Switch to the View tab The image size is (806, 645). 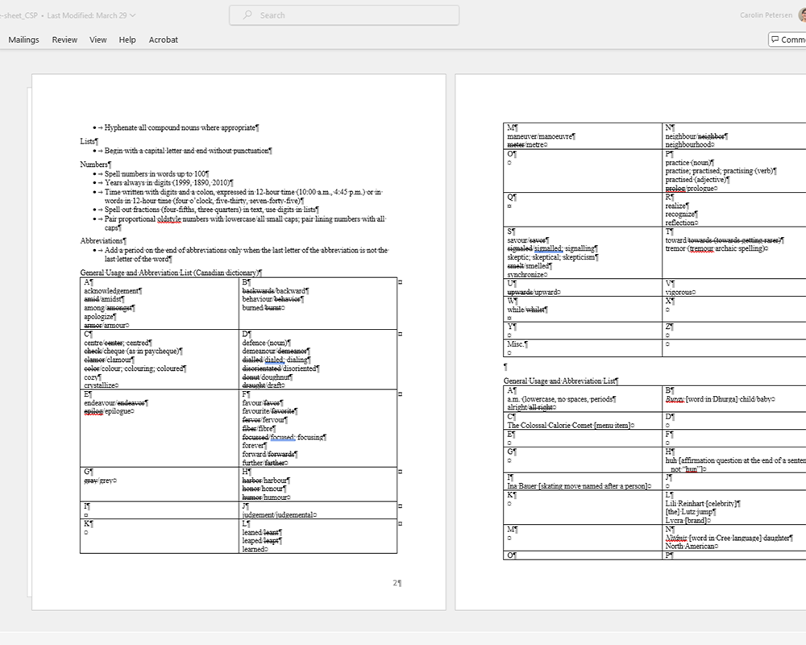[x=98, y=40]
